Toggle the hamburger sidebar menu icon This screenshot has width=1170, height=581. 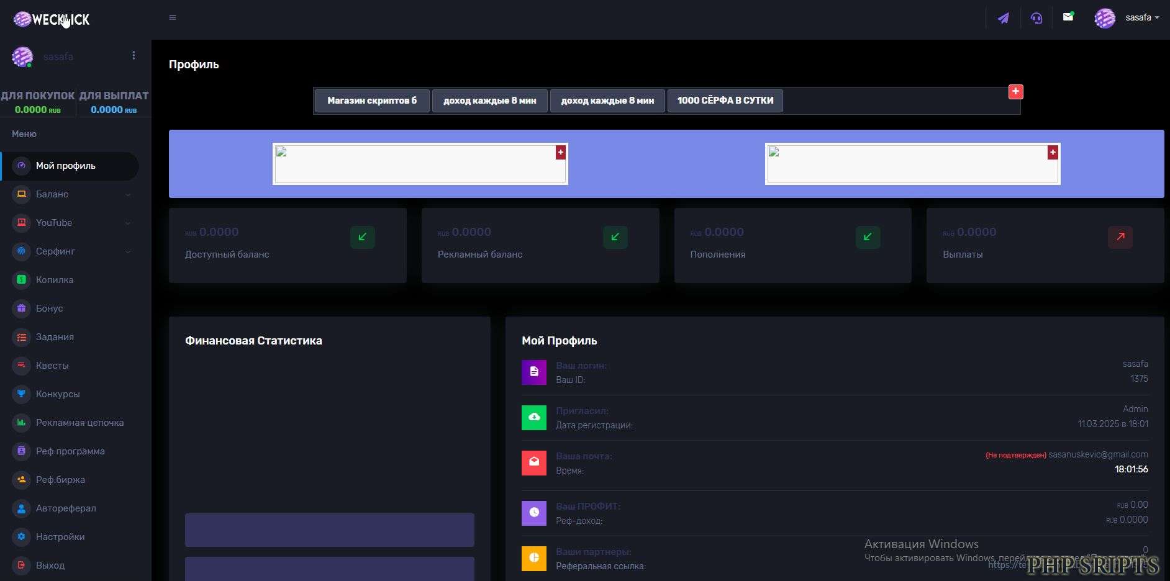click(x=173, y=17)
